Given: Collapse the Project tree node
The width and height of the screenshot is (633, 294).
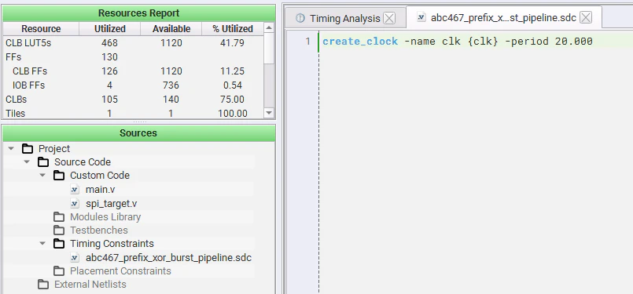Looking at the screenshot, I should (11, 149).
